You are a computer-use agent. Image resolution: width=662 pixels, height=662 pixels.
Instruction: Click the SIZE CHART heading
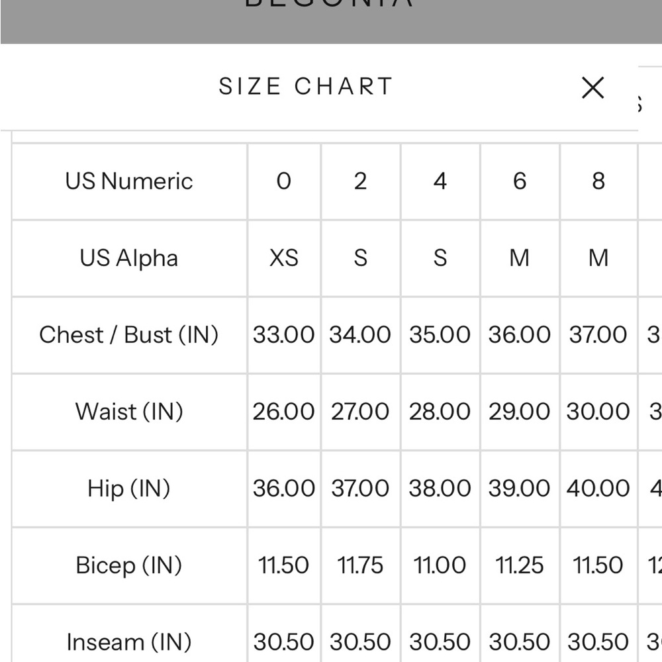click(x=306, y=87)
